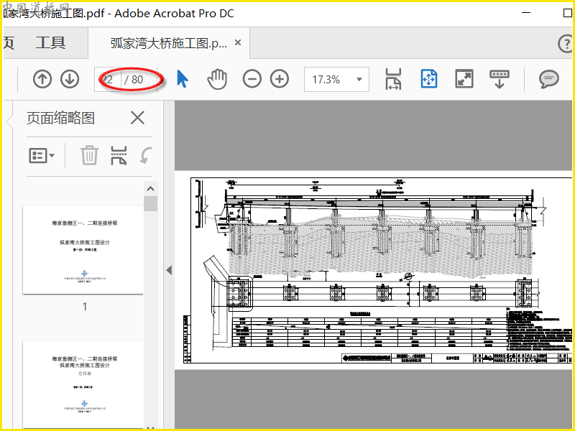
Task: Close the 页面缩略图 panel
Action: [137, 118]
